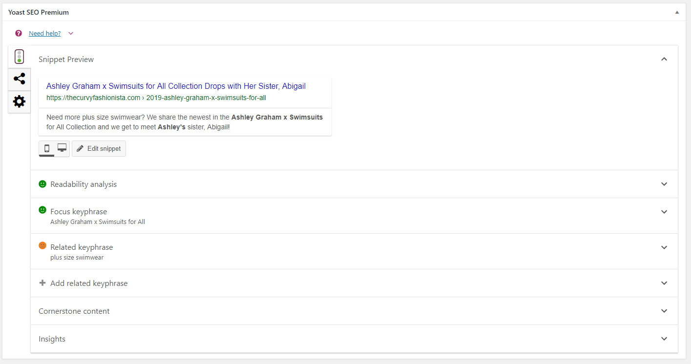
Task: Open the Advanced settings gear tab
Action: pyautogui.click(x=19, y=101)
